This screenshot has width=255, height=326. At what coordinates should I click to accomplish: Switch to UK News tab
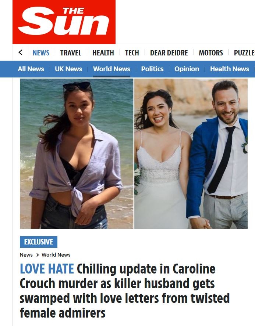click(68, 69)
